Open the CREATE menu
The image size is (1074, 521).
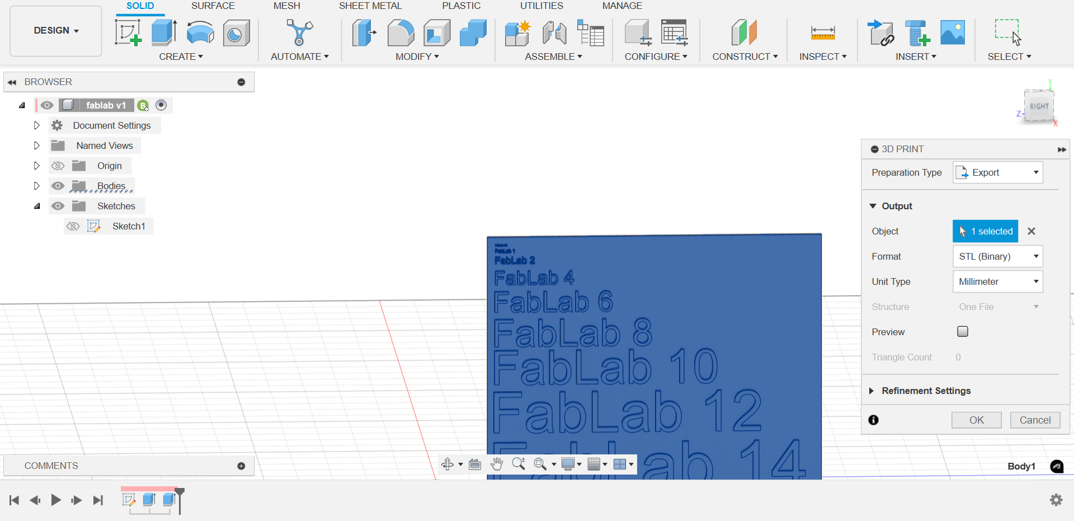181,57
